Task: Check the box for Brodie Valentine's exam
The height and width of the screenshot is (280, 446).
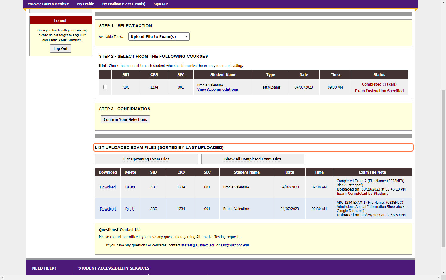Action: [105, 87]
